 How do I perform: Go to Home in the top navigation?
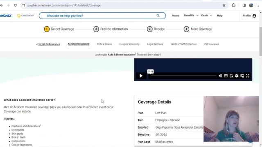(176, 16)
